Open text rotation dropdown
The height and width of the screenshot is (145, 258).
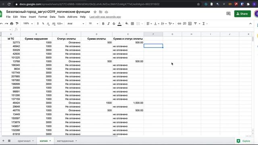pyautogui.click(x=171, y=24)
